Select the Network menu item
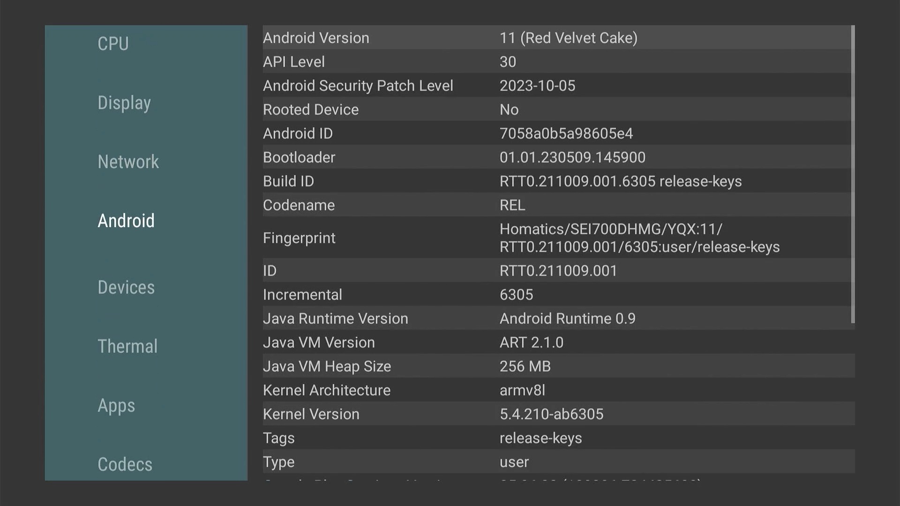Viewport: 900px width, 506px height. coord(128,162)
